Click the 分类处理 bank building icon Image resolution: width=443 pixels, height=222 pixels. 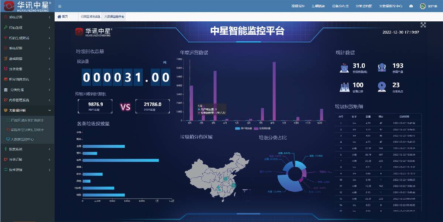(6, 90)
